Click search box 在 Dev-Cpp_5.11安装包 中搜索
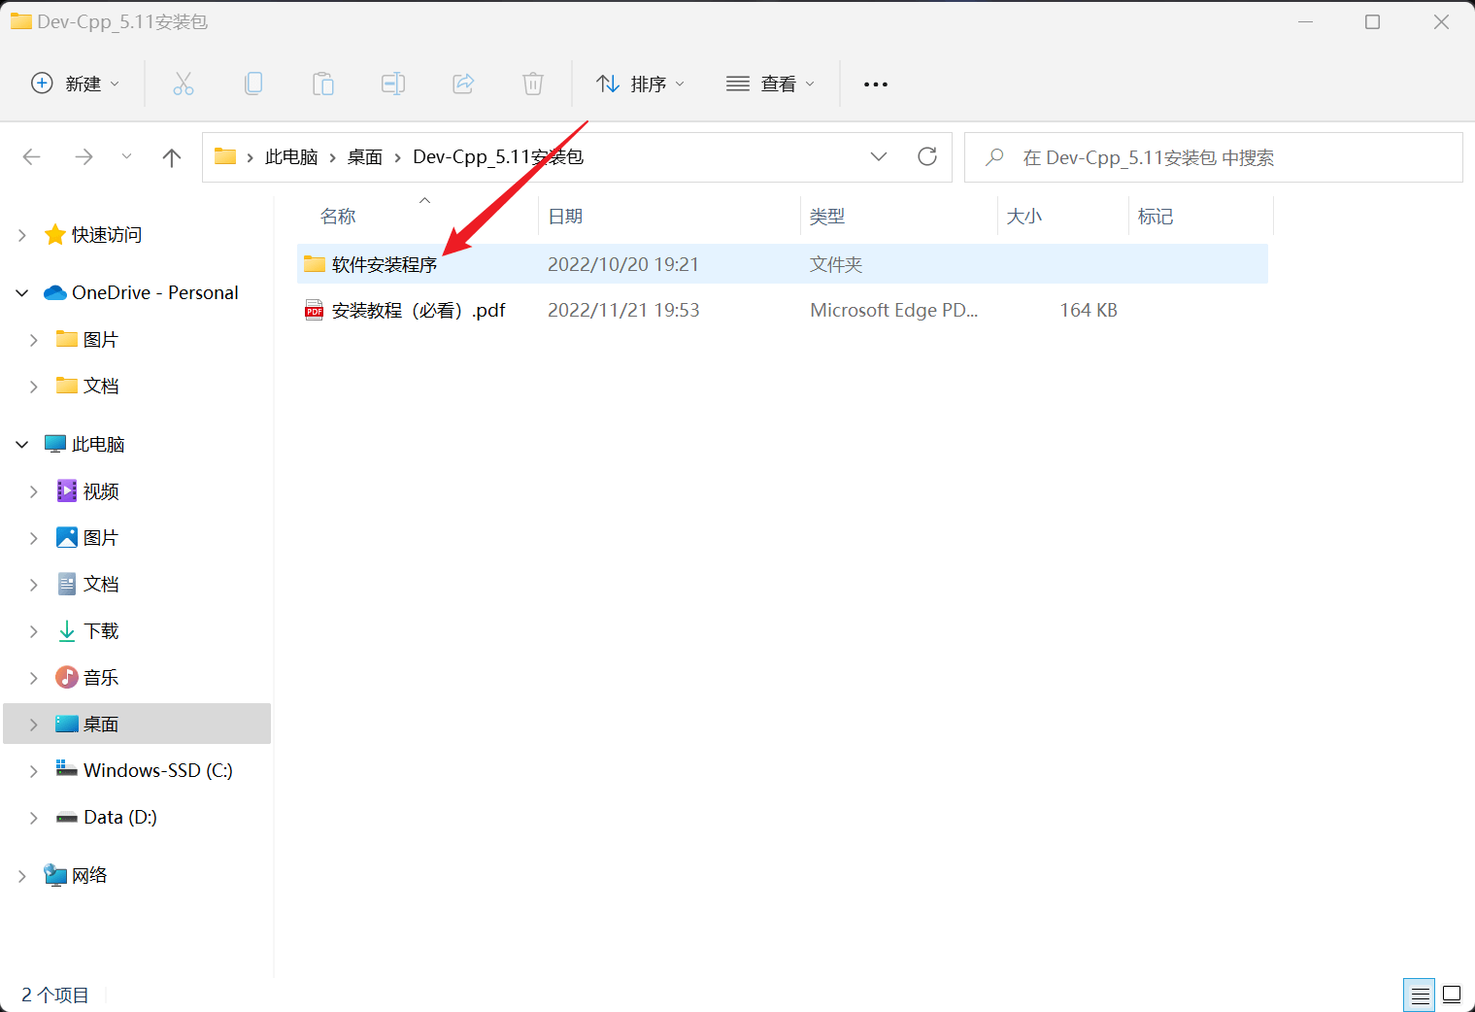Screen dimensions: 1475x1012 [x=1213, y=157]
